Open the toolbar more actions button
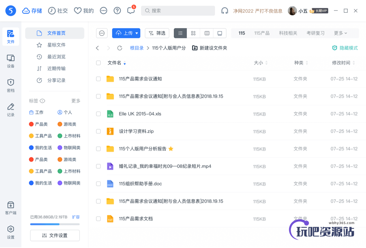This screenshot has height=248, width=366. tap(102, 33)
